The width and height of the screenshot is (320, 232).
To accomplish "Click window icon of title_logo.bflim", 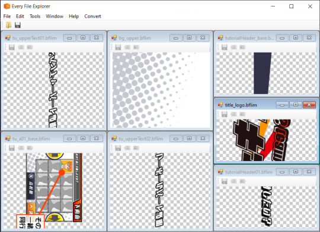I will (220, 105).
